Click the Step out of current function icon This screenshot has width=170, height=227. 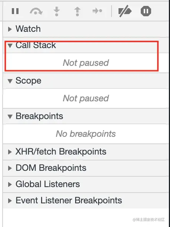(x=77, y=11)
